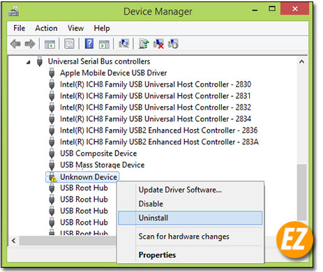Click the Back arrow toolbar icon
Viewport: 323px width, 272px height.
pos(15,44)
